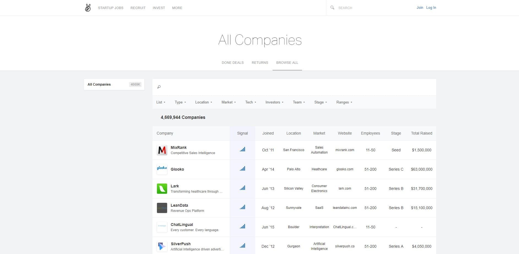
Task: Expand the Investors filter dropdown
Action: pos(274,102)
